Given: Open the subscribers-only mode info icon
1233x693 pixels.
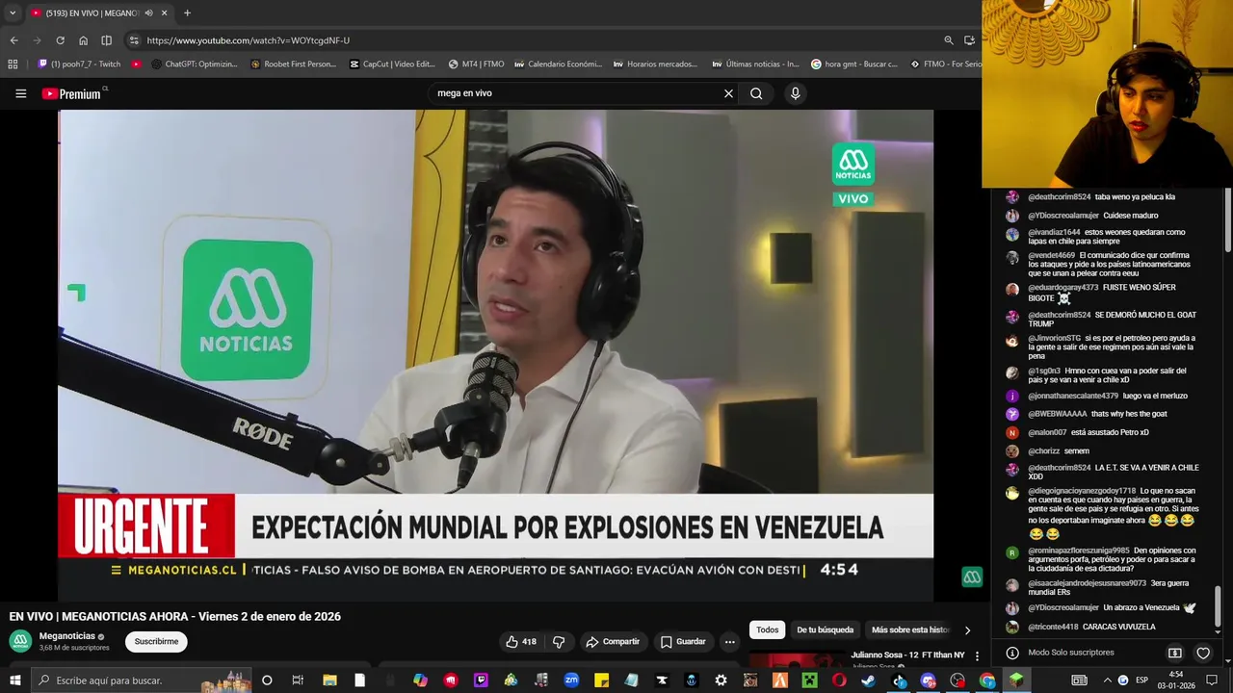Looking at the screenshot, I should (1012, 653).
